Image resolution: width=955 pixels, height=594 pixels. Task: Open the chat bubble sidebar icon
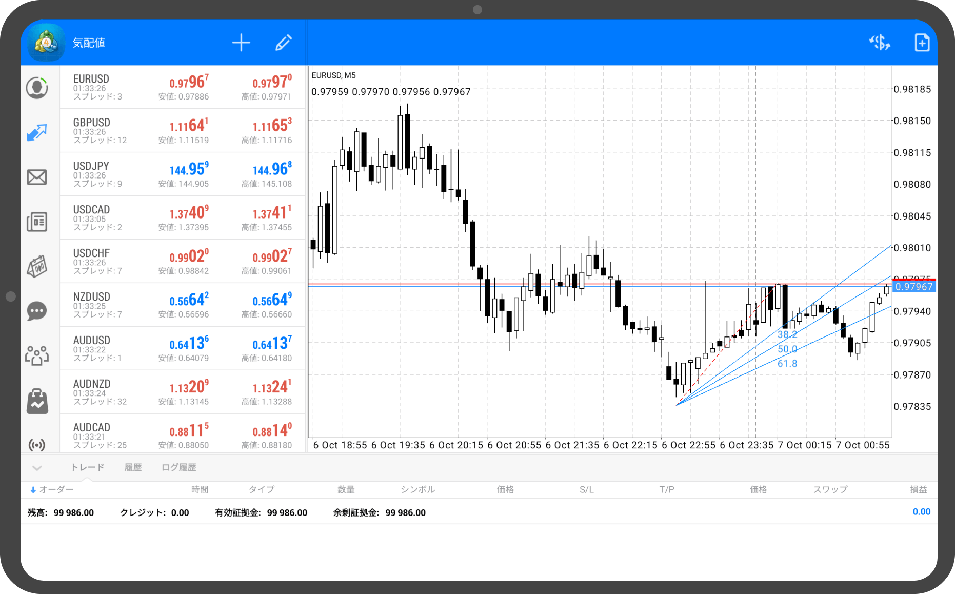[x=37, y=311]
